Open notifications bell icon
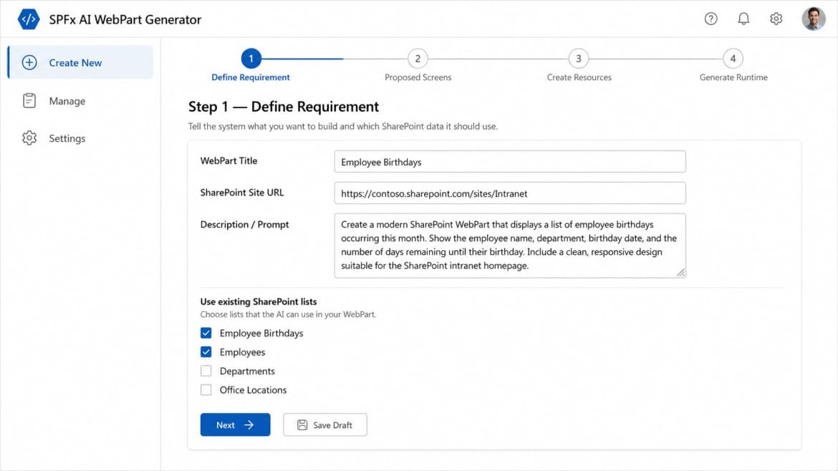The image size is (838, 471). [743, 19]
